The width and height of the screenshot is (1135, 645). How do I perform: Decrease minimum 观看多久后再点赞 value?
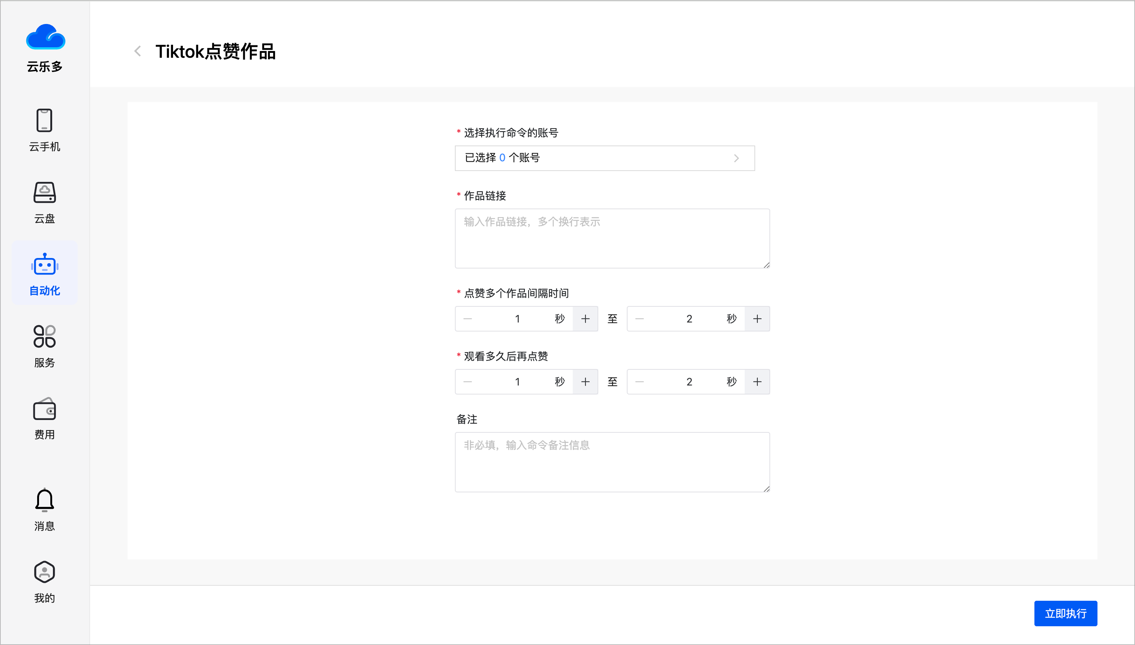click(468, 381)
